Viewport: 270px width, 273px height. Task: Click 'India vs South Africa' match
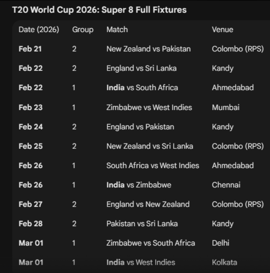click(142, 88)
